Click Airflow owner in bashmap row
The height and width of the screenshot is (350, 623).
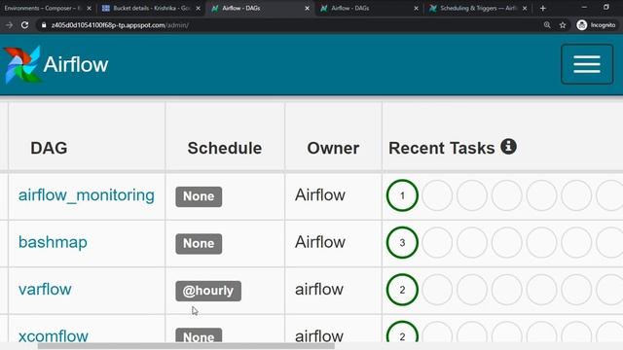(x=320, y=242)
